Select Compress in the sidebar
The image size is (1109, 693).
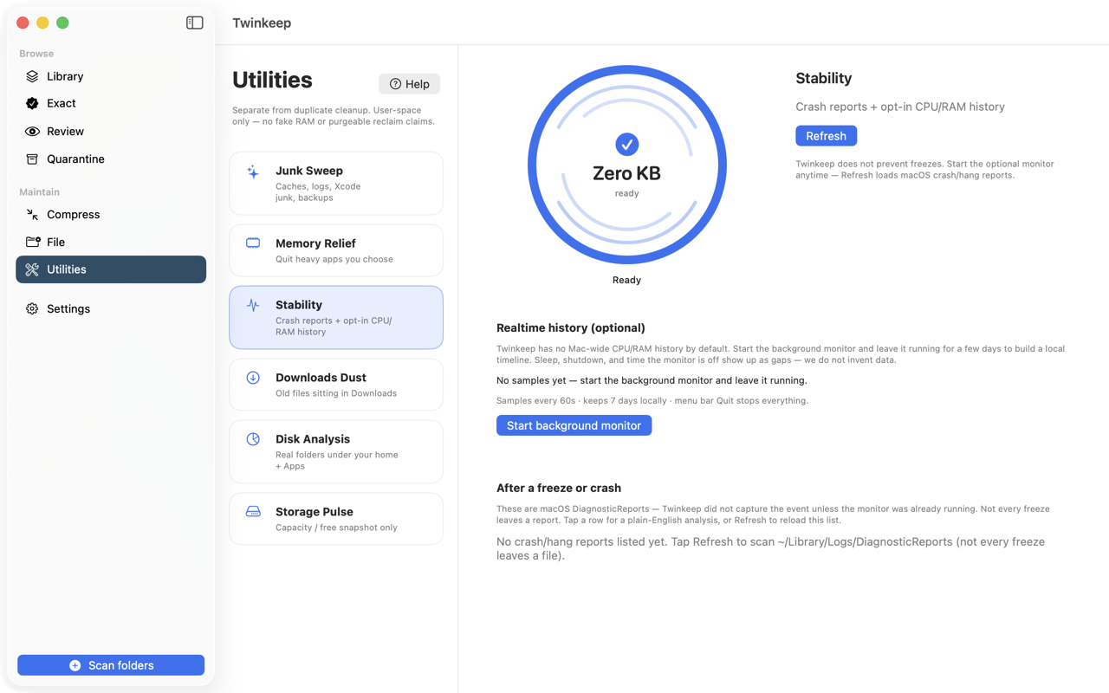(111, 215)
